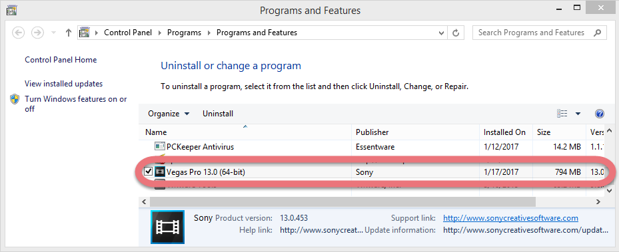Open the view options dropdown arrow

click(x=578, y=114)
